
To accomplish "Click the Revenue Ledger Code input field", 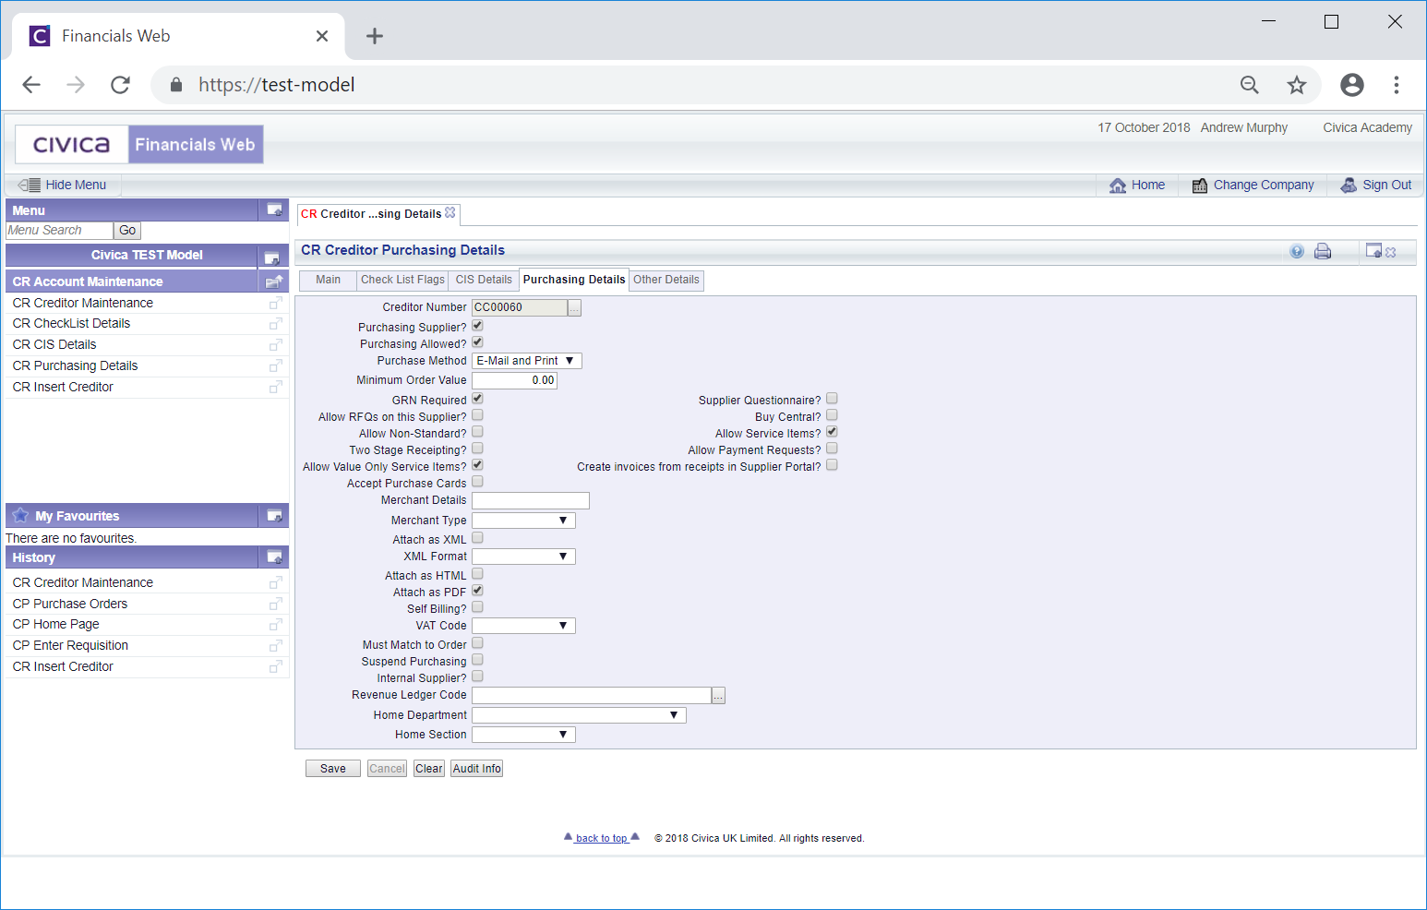I will click(x=592, y=696).
